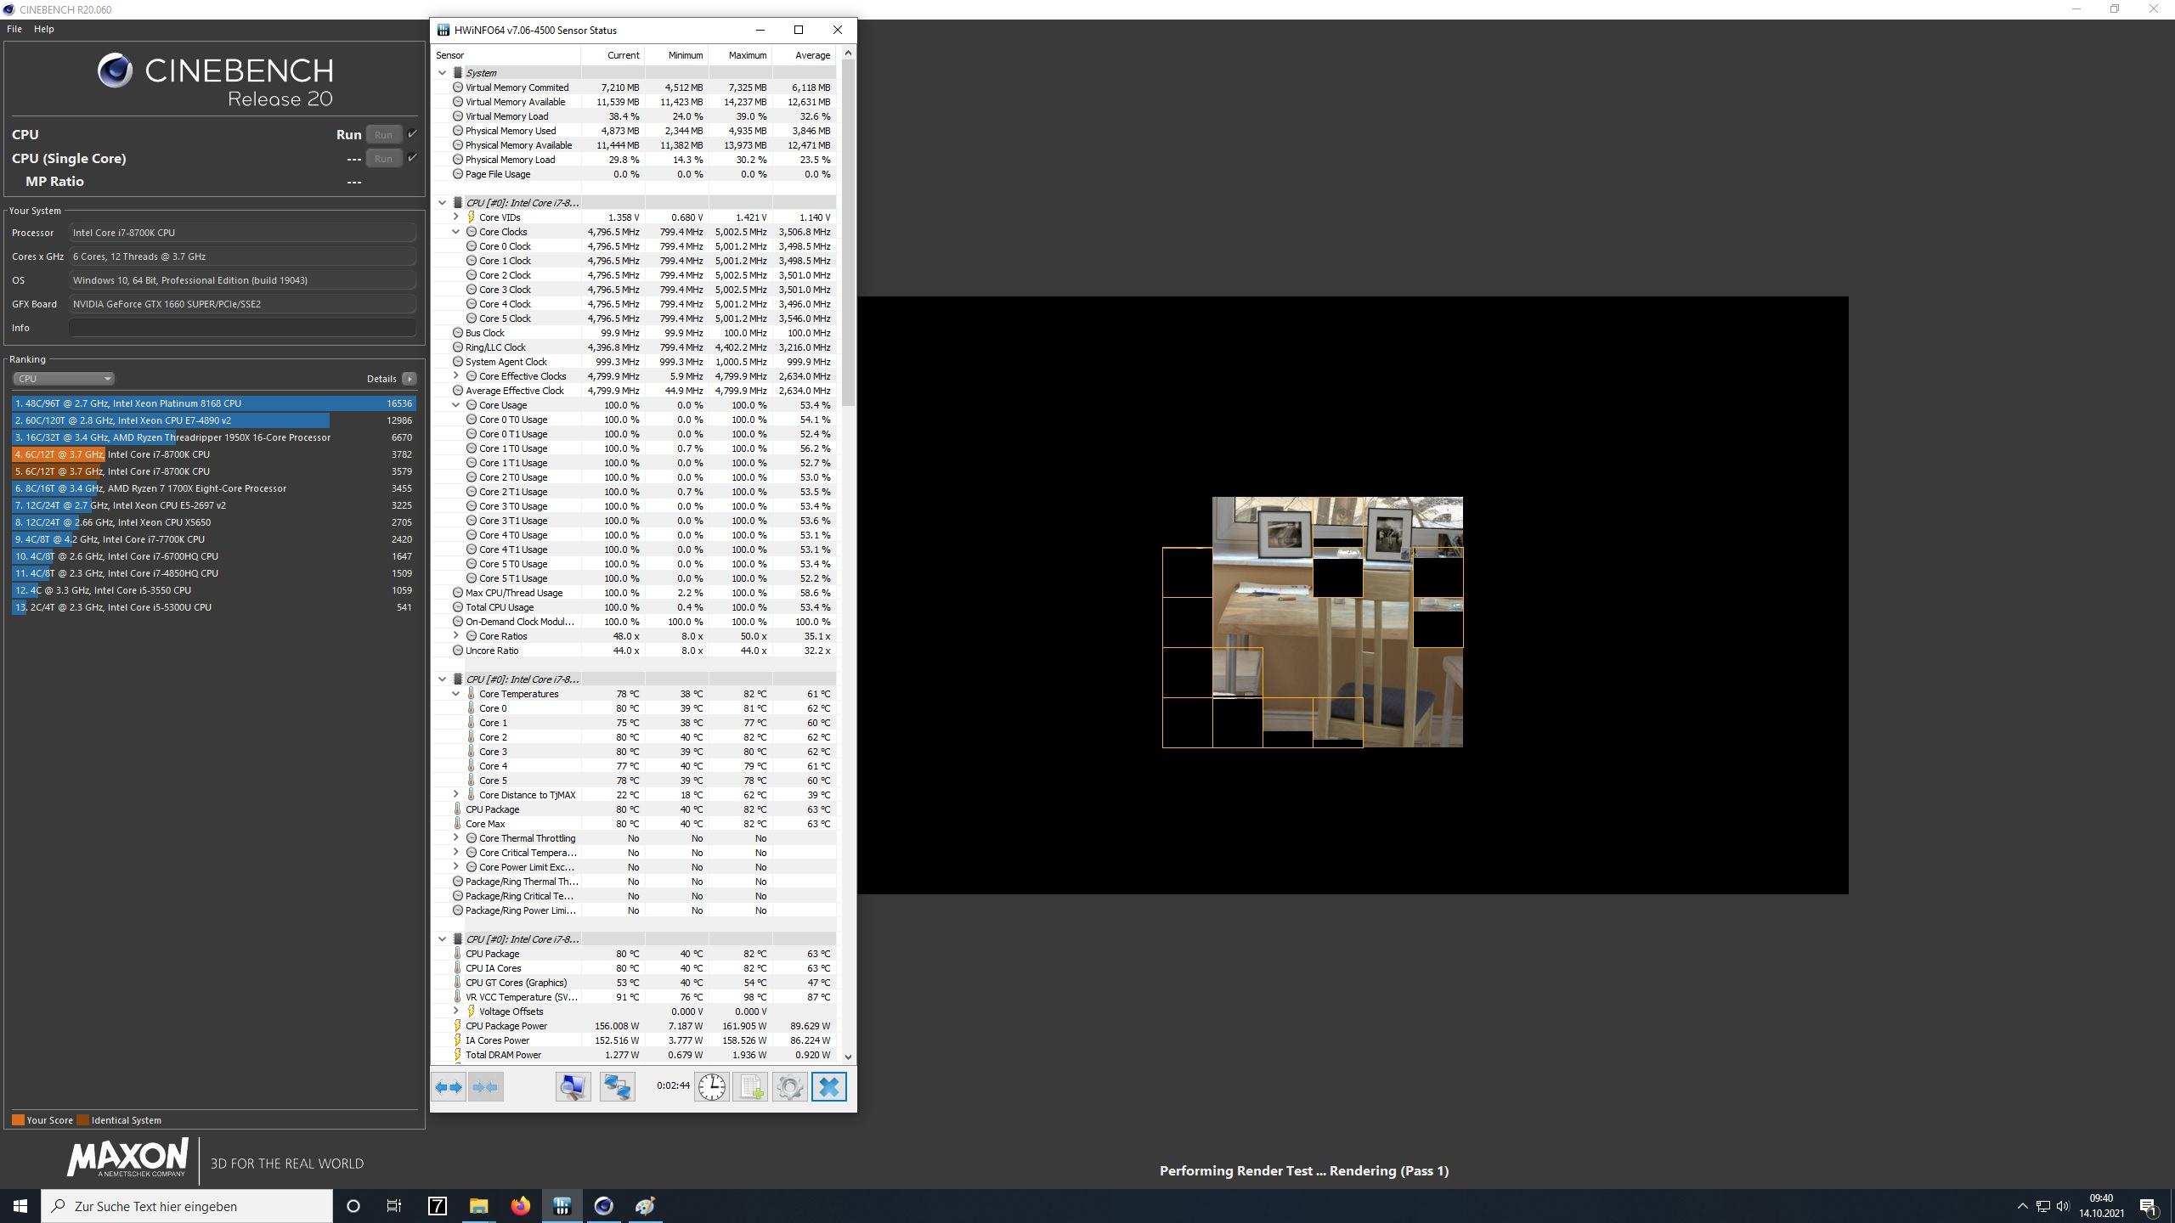This screenshot has height=1223, width=2175.
Task: Click the HWiNFO shrink columns arrows button
Action: [486, 1086]
